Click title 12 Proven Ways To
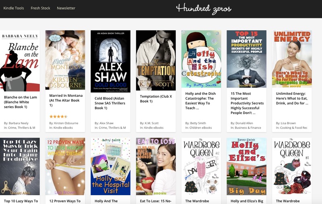The width and height of the screenshot is (322, 204). point(65,201)
